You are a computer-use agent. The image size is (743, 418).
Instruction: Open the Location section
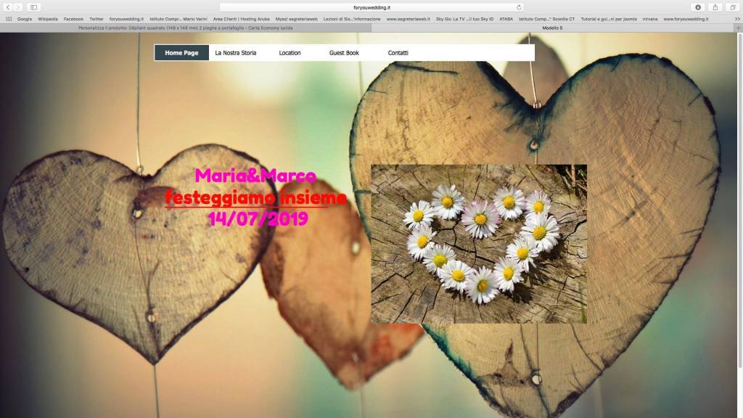[290, 52]
